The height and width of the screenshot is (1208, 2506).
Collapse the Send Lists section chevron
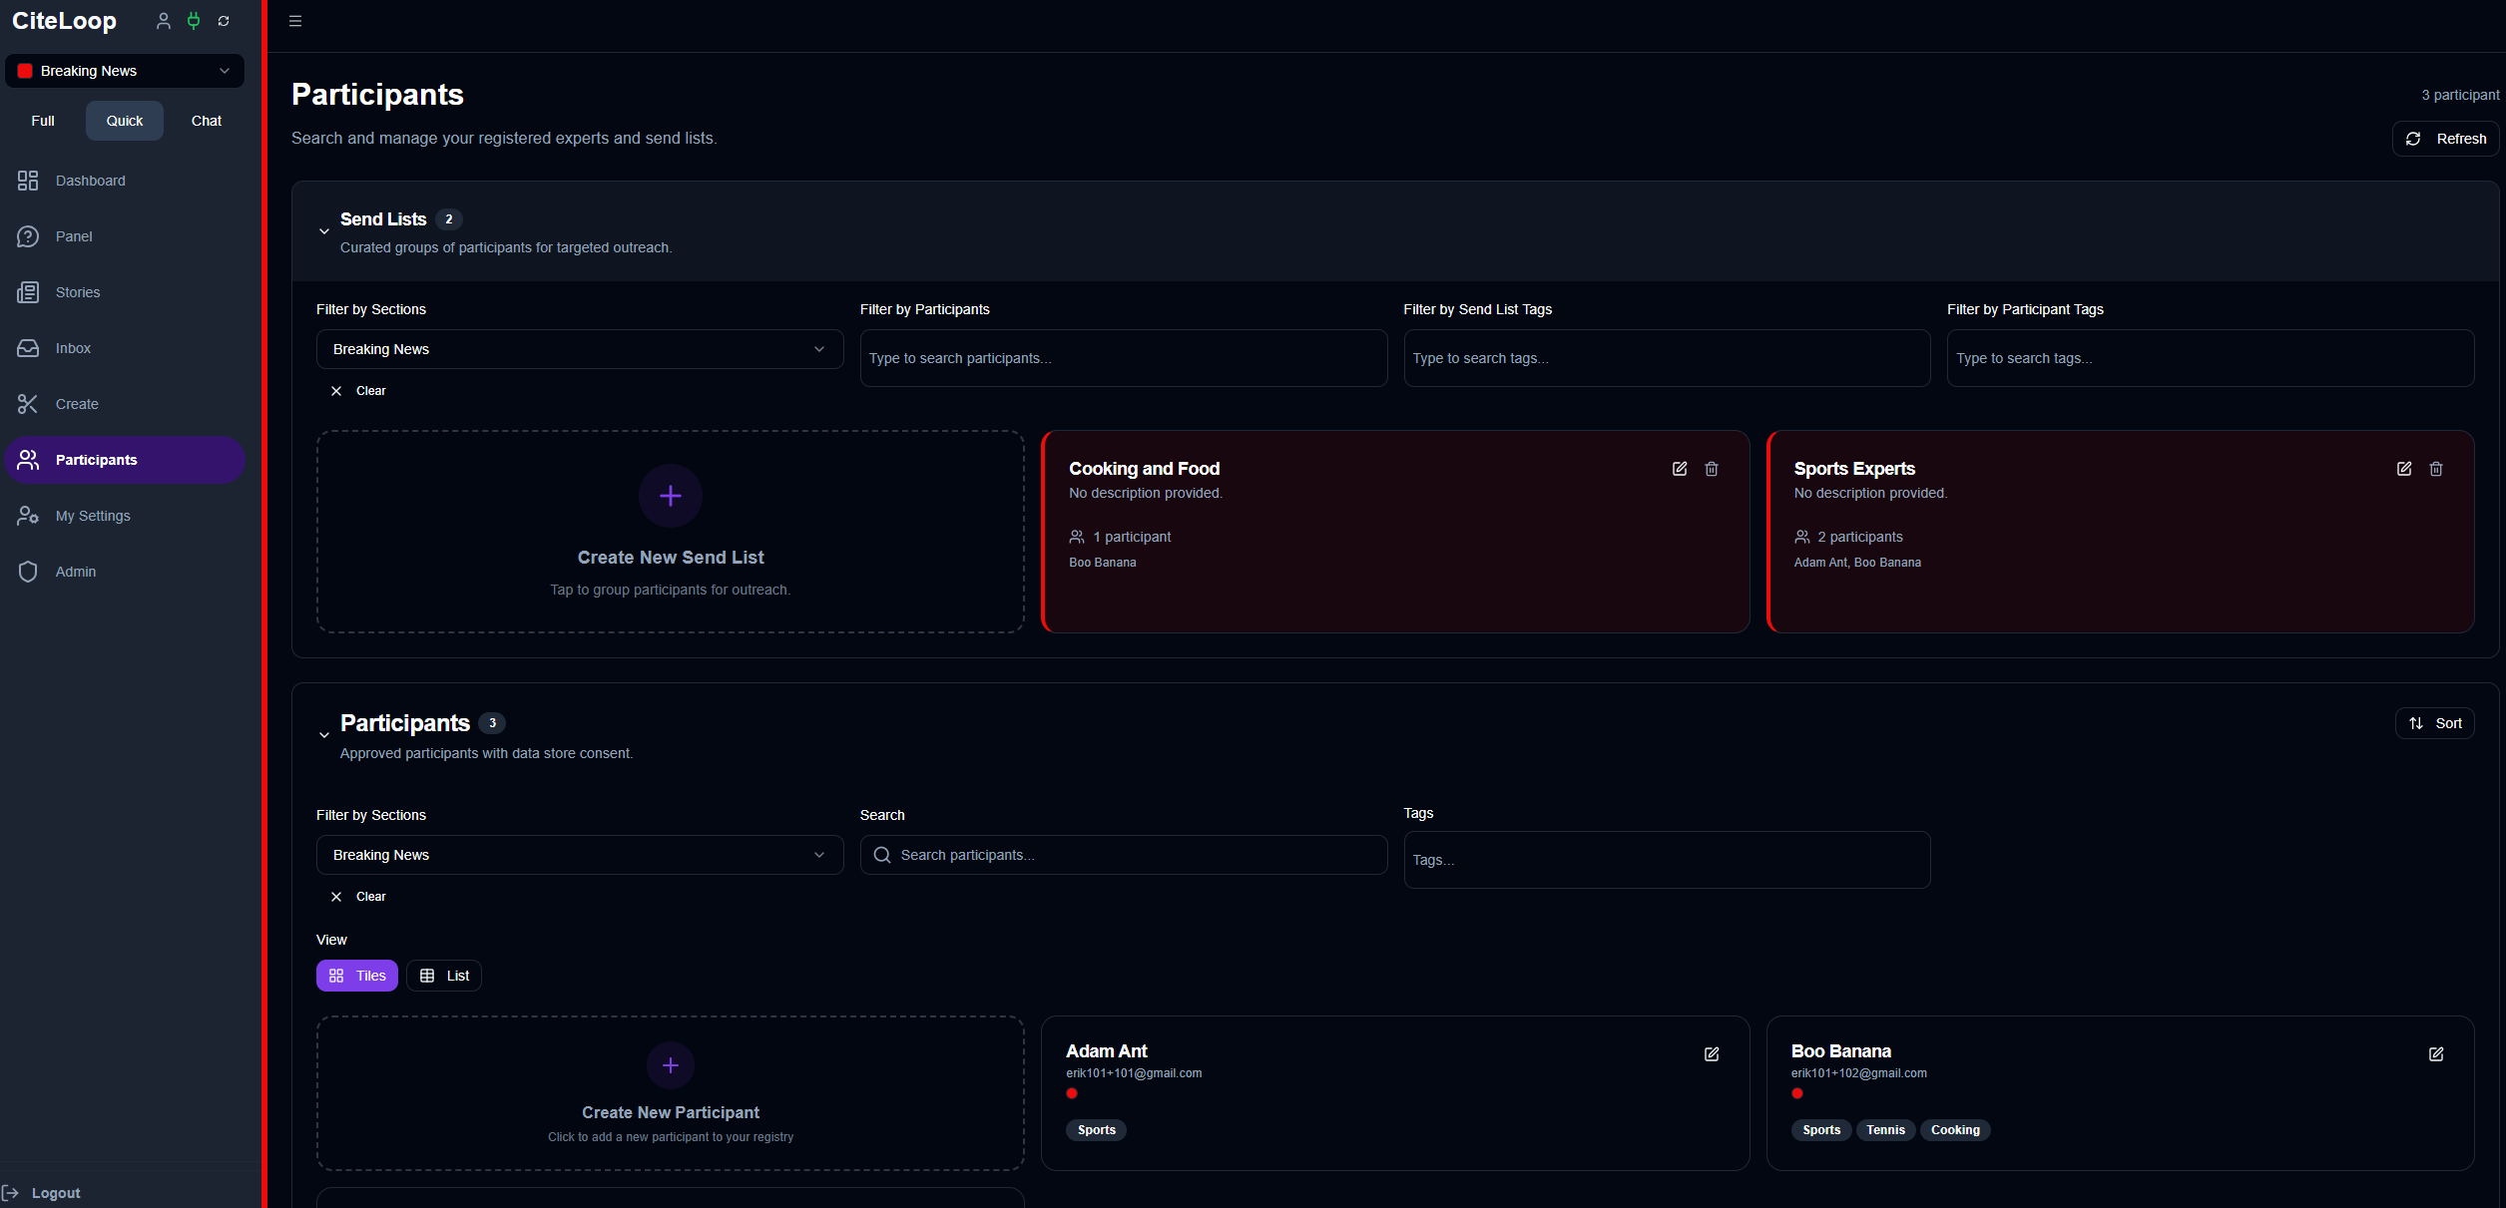point(324,231)
